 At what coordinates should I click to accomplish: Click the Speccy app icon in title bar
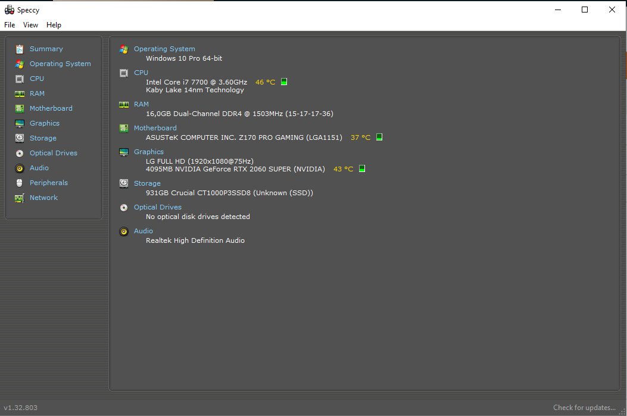[9, 10]
